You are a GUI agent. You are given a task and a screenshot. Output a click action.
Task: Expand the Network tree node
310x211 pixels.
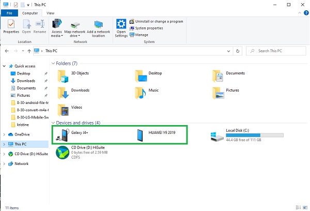coord(4,164)
